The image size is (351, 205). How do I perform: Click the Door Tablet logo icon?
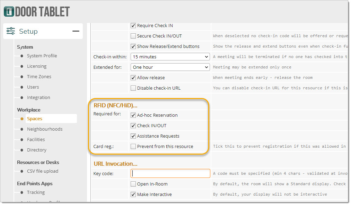tap(9, 11)
